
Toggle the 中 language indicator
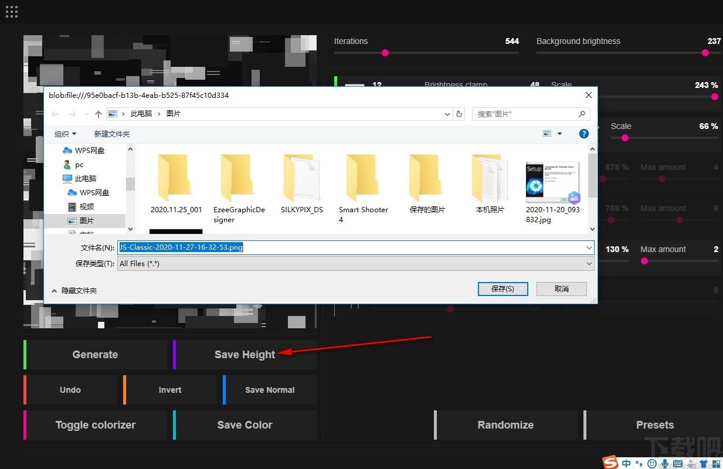[627, 464]
